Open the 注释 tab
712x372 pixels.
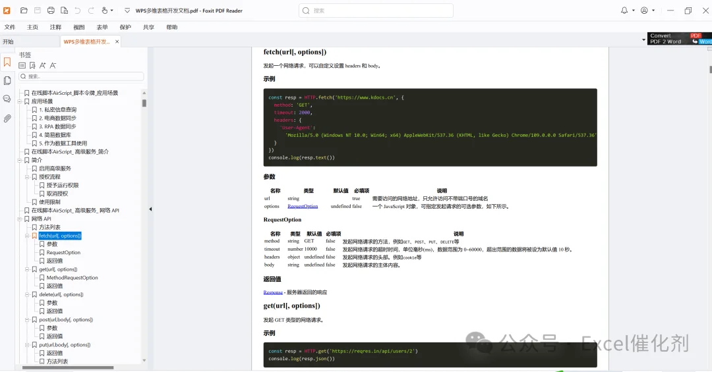55,27
